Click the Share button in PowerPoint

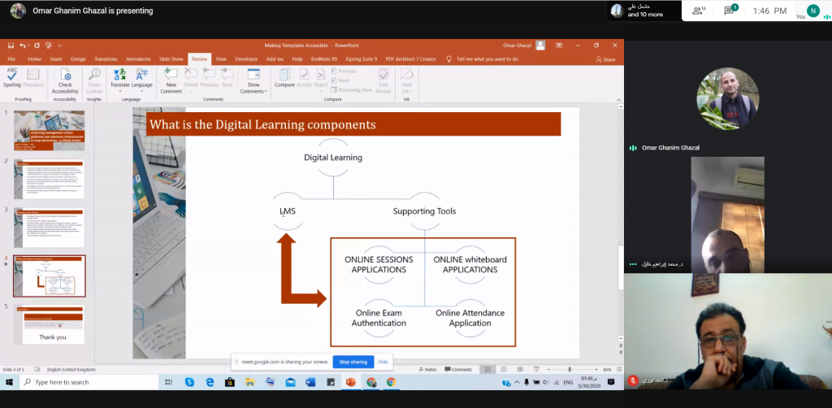click(x=605, y=59)
